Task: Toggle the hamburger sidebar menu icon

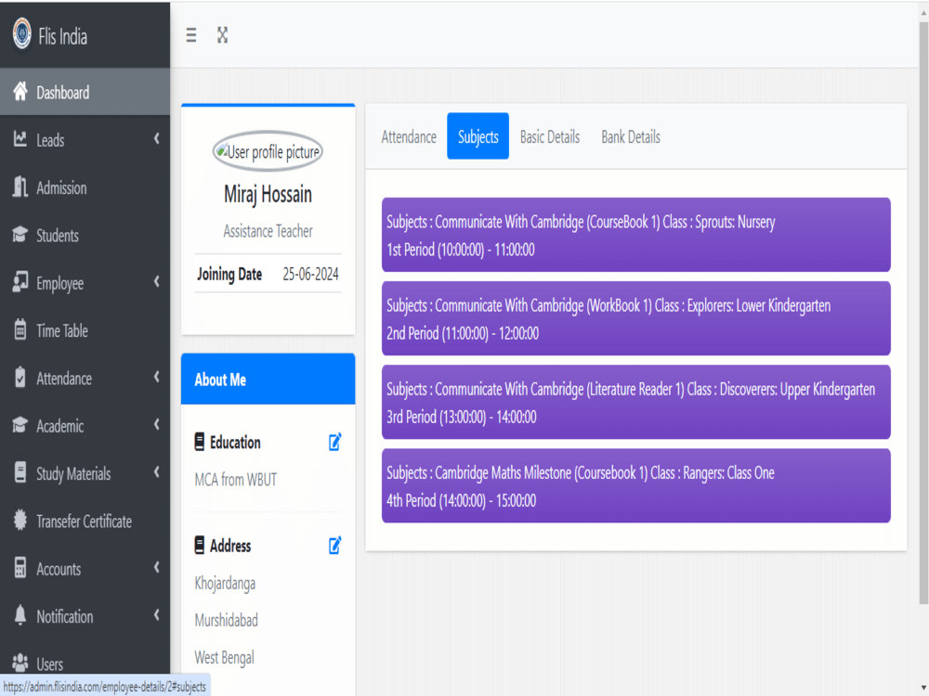Action: click(190, 35)
